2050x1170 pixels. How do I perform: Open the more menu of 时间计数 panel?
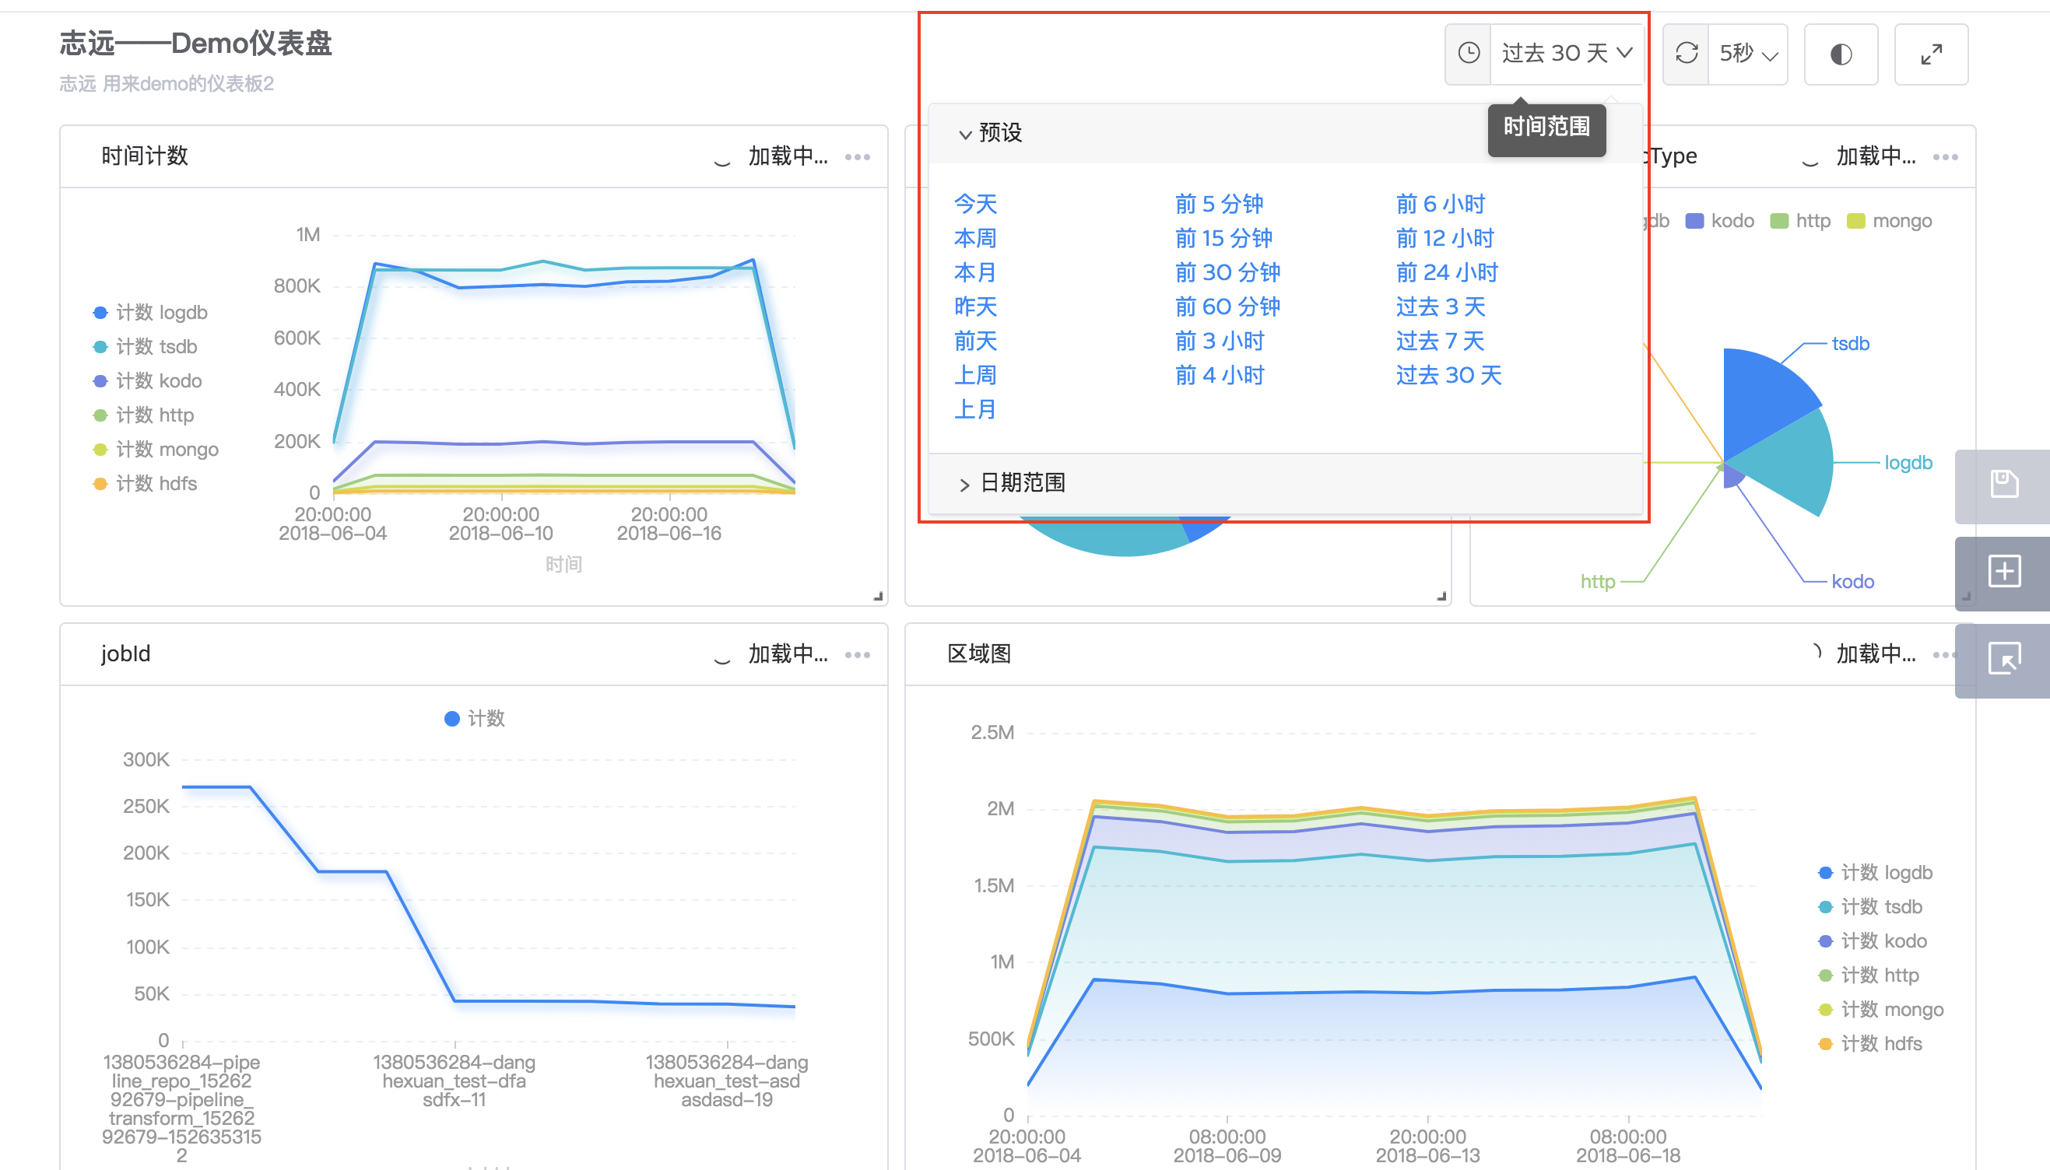pos(858,157)
